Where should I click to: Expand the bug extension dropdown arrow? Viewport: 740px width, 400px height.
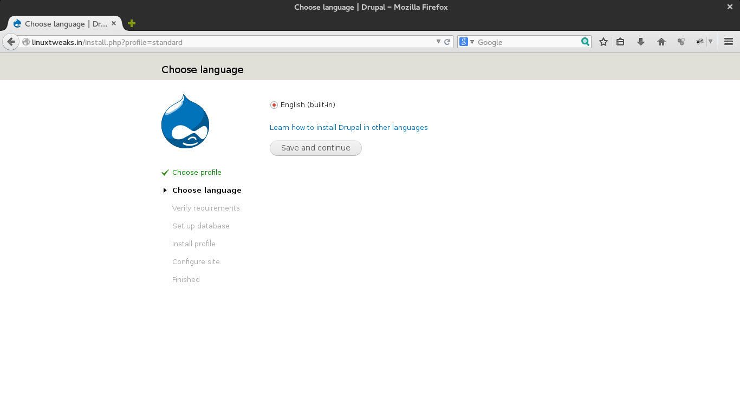pos(710,42)
